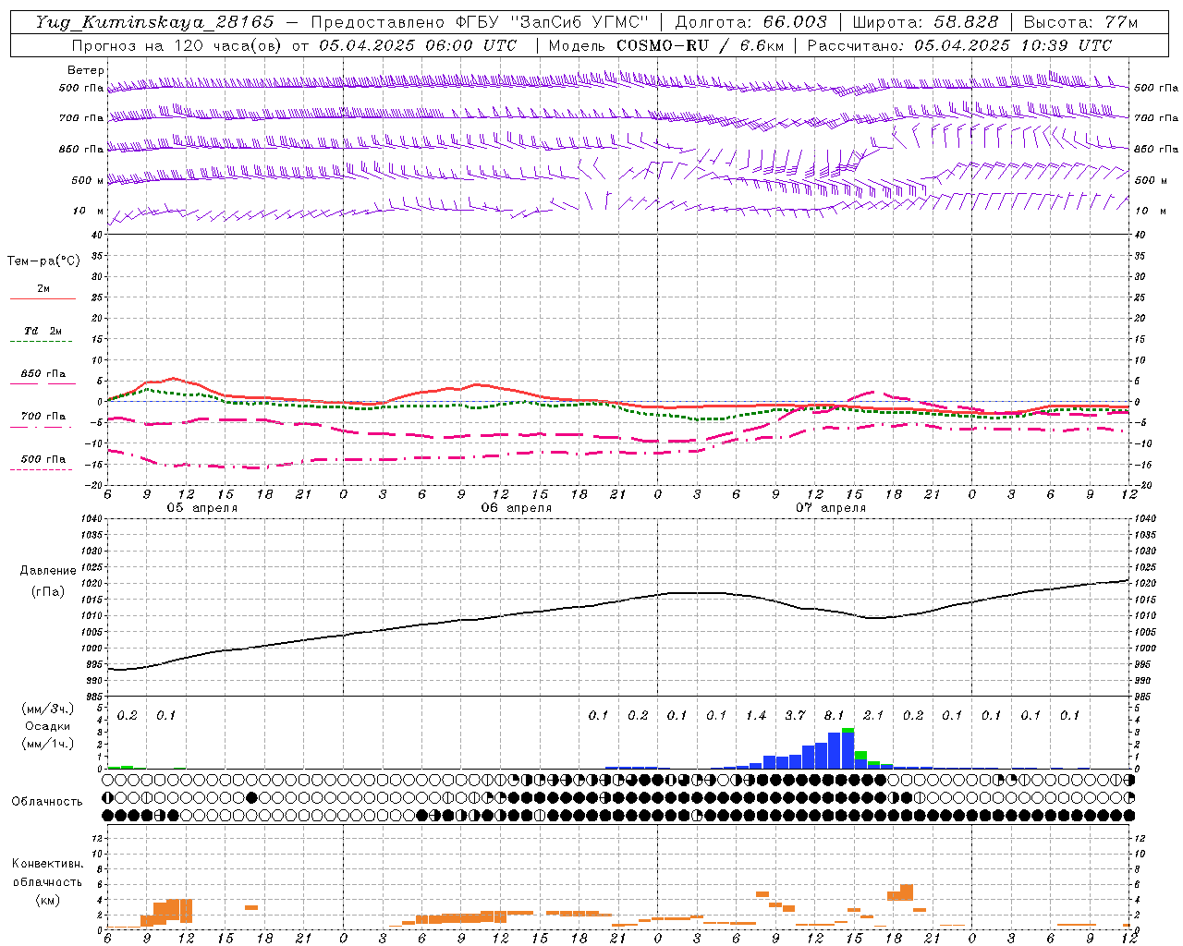Click the Тем-ра(°C) axis title

click(43, 261)
